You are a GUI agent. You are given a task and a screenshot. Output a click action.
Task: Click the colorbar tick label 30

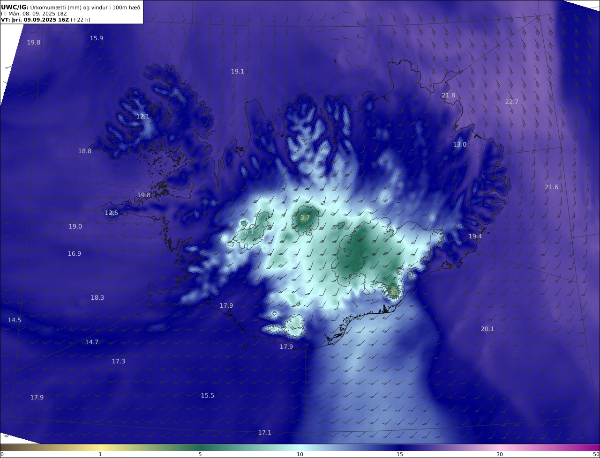(x=500, y=454)
